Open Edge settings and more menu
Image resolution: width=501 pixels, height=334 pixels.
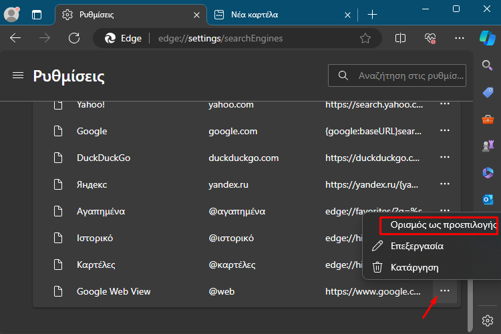pos(460,38)
